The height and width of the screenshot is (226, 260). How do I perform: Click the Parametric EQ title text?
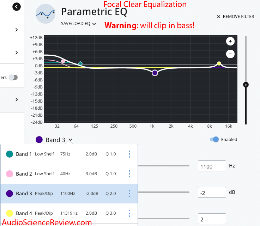[94, 12]
